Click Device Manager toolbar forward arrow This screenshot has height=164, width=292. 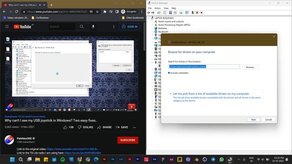[x=153, y=13]
